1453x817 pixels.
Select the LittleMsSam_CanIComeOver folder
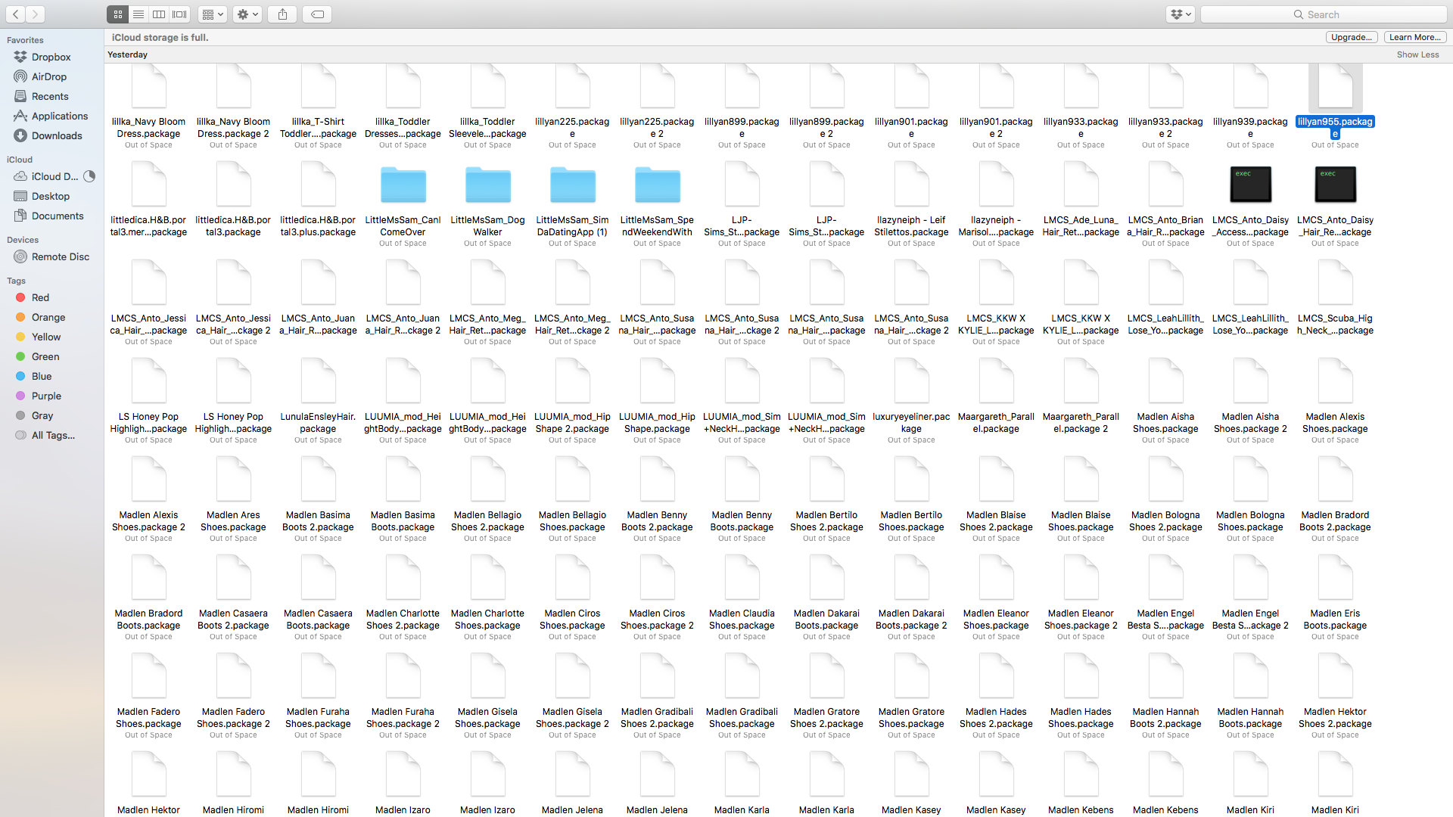coord(403,185)
